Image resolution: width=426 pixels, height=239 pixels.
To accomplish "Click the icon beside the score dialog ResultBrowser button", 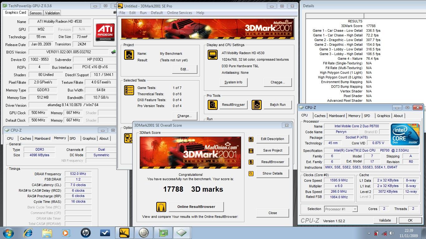I will point(251,162).
